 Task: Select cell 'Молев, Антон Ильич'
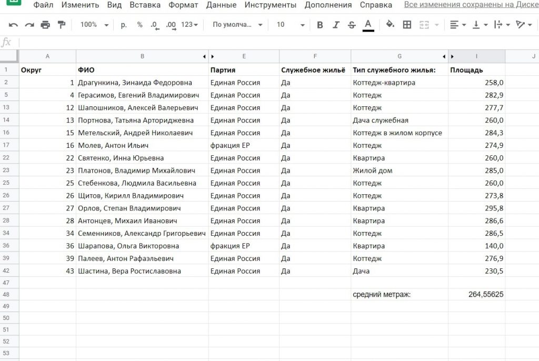[142, 145]
